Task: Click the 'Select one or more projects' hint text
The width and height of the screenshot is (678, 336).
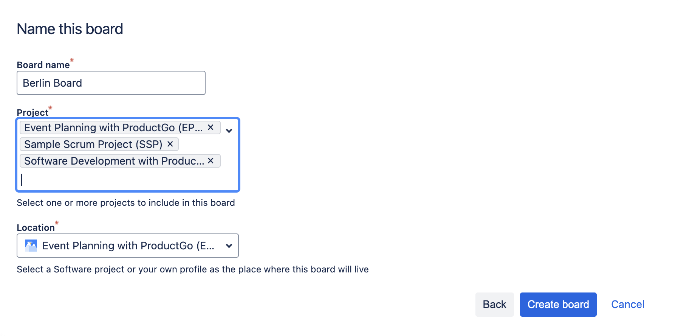Action: click(x=126, y=203)
